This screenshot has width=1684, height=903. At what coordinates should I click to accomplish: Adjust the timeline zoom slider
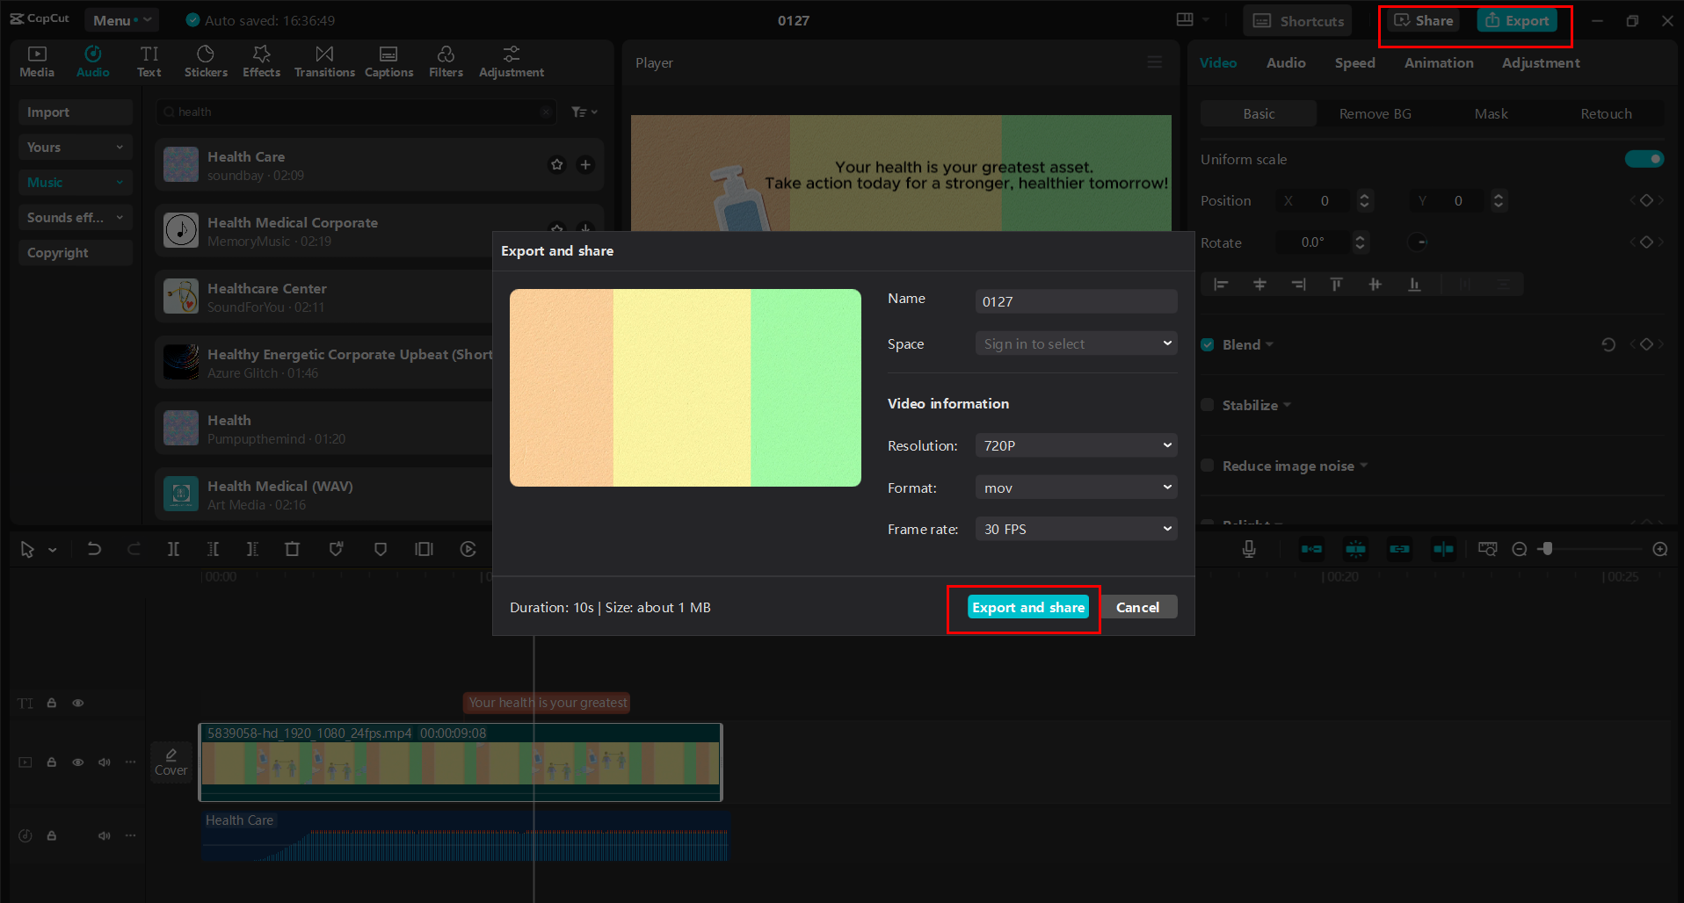(x=1548, y=548)
